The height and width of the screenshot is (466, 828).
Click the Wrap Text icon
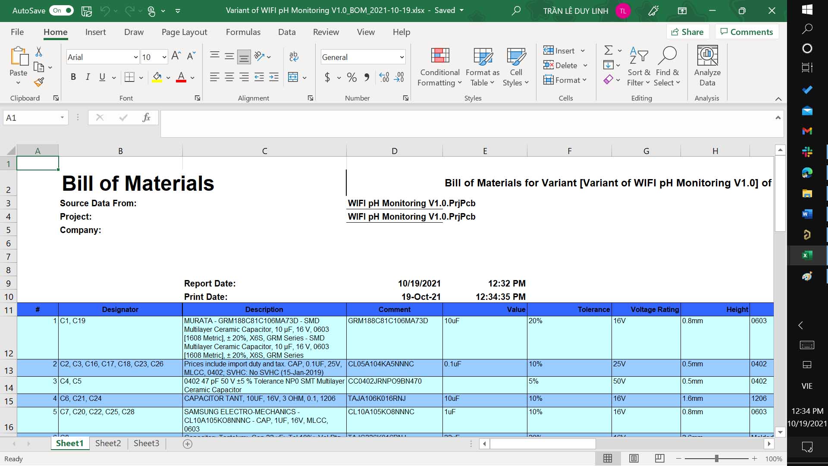pyautogui.click(x=294, y=56)
